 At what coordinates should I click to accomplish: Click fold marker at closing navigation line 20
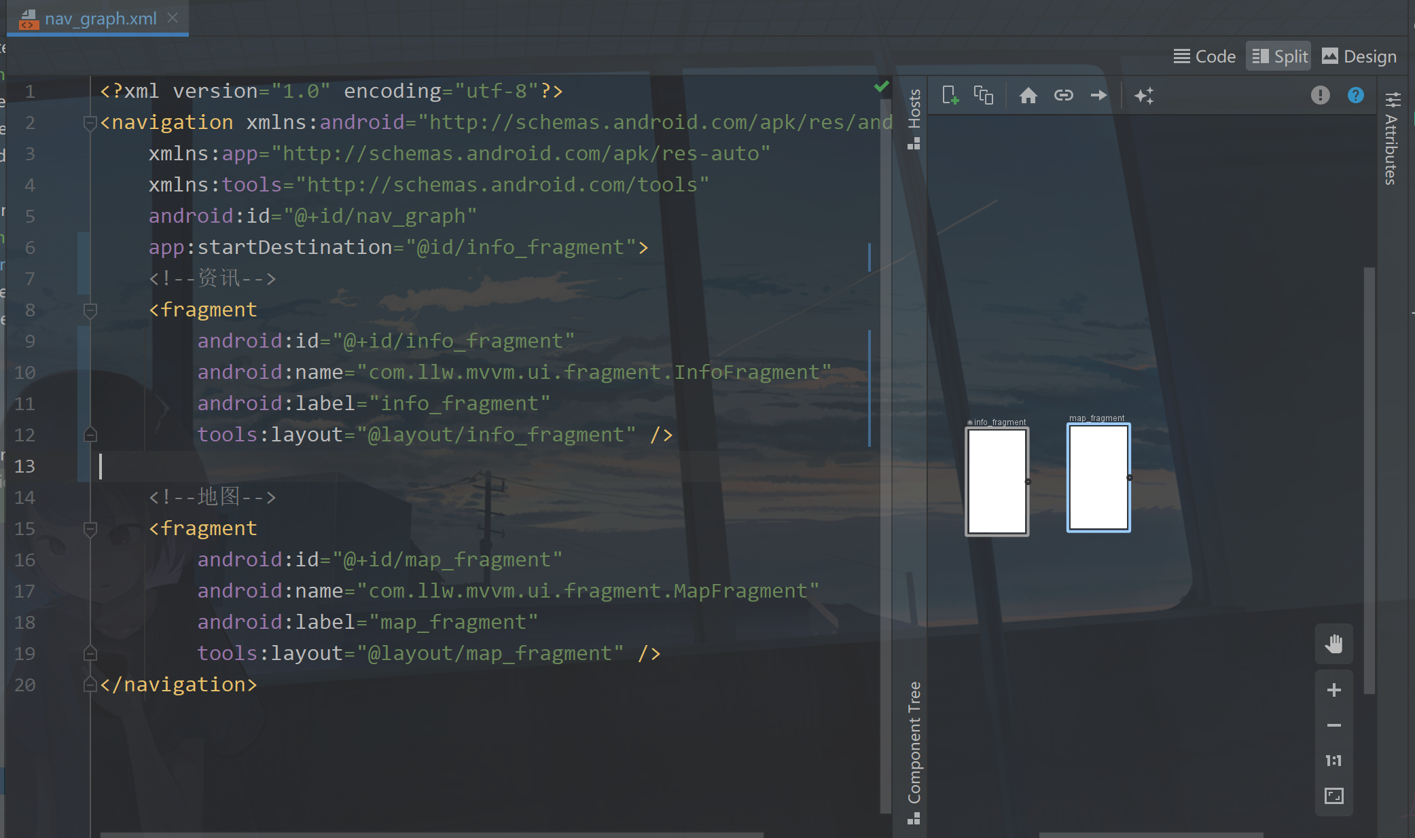click(90, 685)
